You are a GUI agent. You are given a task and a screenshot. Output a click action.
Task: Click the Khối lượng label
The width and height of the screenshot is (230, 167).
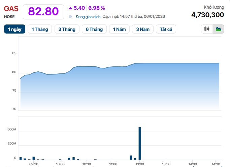[213, 7]
